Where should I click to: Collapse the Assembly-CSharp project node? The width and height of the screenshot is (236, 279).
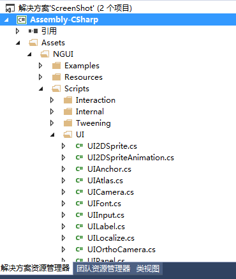6,20
